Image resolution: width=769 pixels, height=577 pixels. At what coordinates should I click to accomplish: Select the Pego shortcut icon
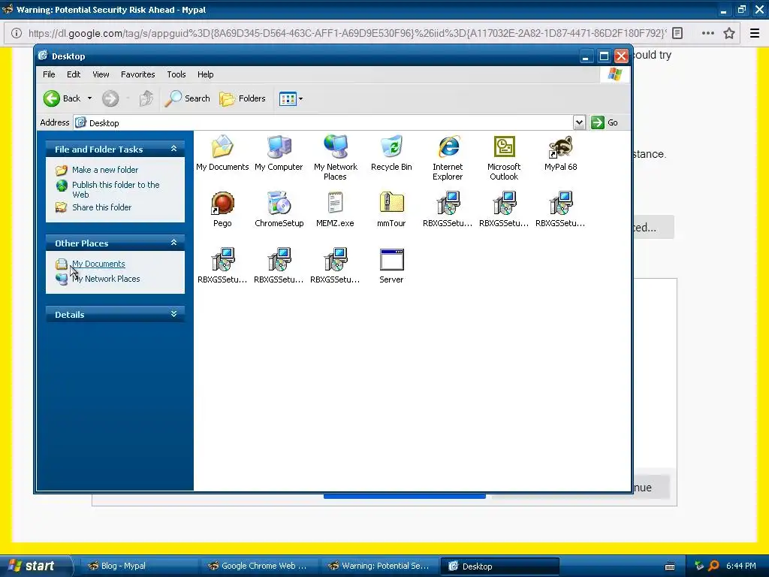(x=222, y=210)
